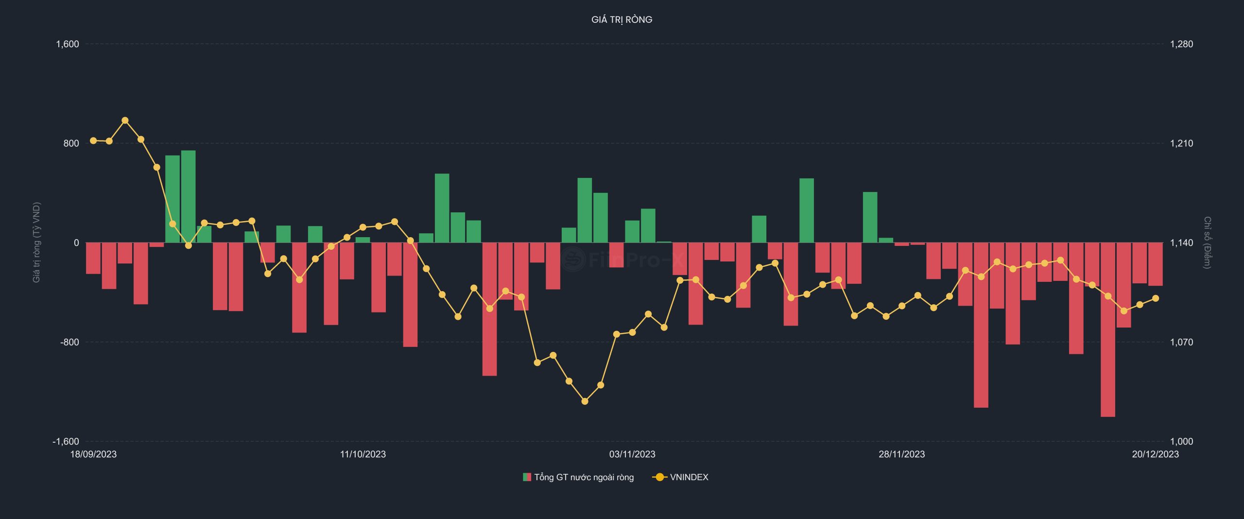This screenshot has width=1244, height=519.
Task: Click the red-green legend swatch
Action: click(x=527, y=477)
